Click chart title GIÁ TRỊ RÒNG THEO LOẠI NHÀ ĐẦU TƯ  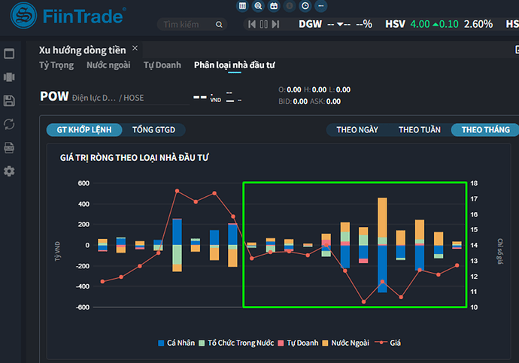coord(134,158)
